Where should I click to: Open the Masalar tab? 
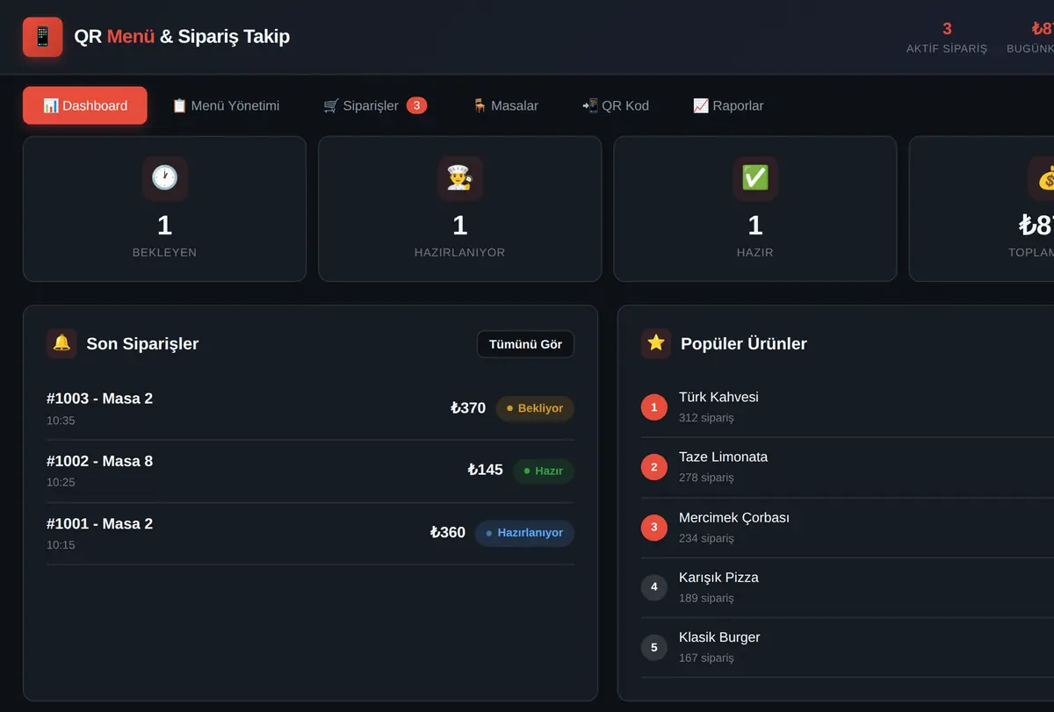pos(505,105)
